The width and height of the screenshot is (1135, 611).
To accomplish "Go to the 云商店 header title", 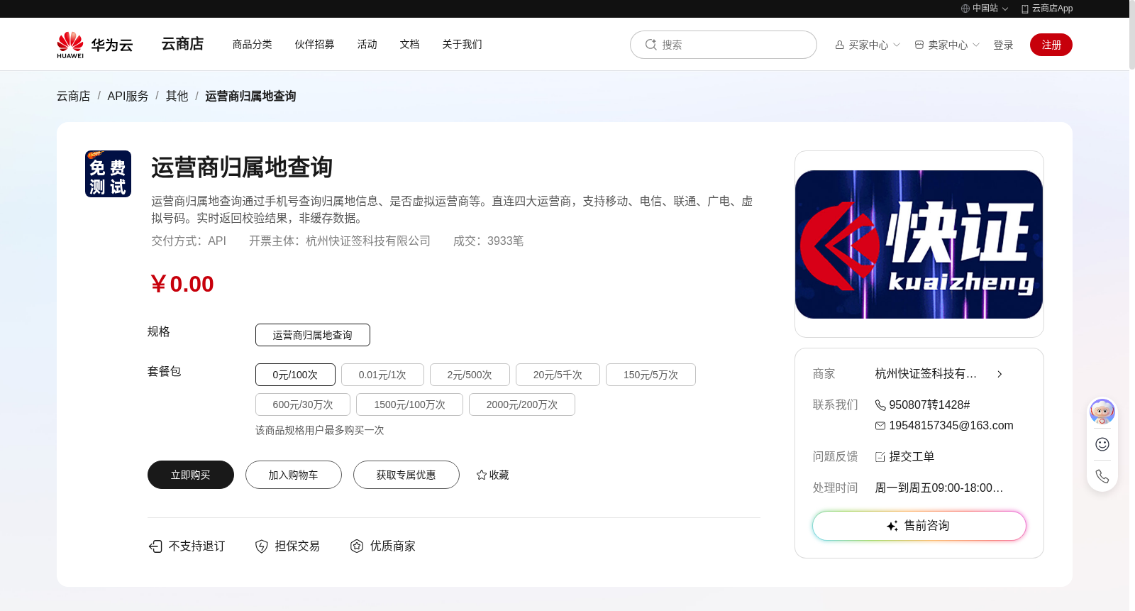I will point(182,44).
